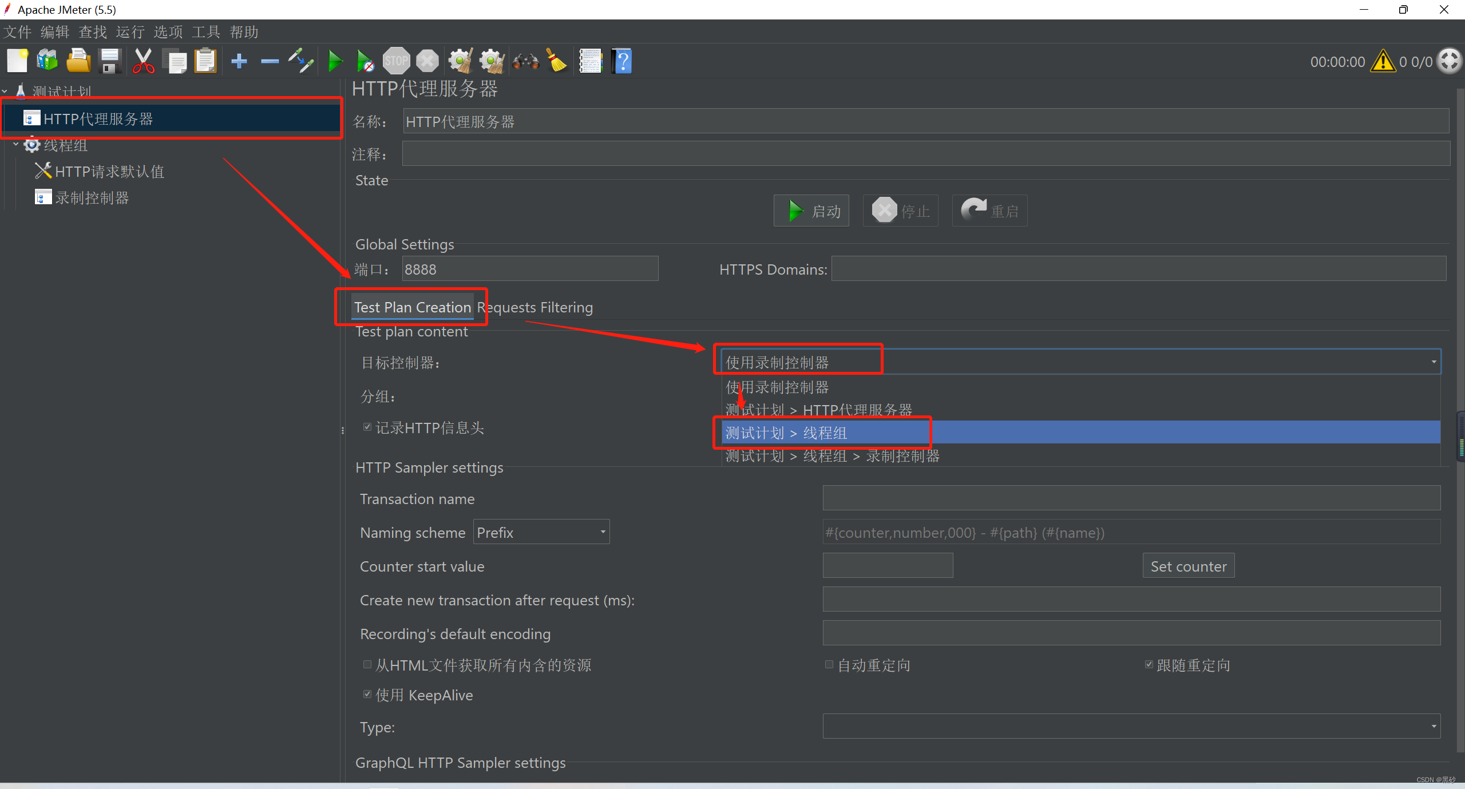Choose 测试计划 > 线程组 > 录制控制器 option
Image resolution: width=1465 pixels, height=789 pixels.
tap(1080, 455)
